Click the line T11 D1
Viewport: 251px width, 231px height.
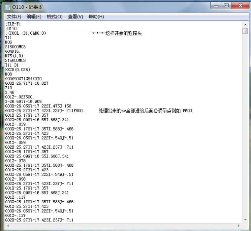12,65
